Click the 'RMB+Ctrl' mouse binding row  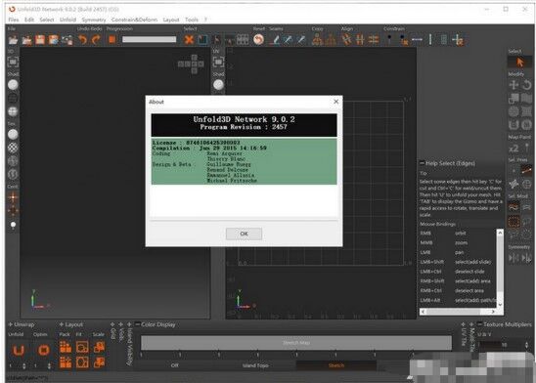tap(457, 290)
